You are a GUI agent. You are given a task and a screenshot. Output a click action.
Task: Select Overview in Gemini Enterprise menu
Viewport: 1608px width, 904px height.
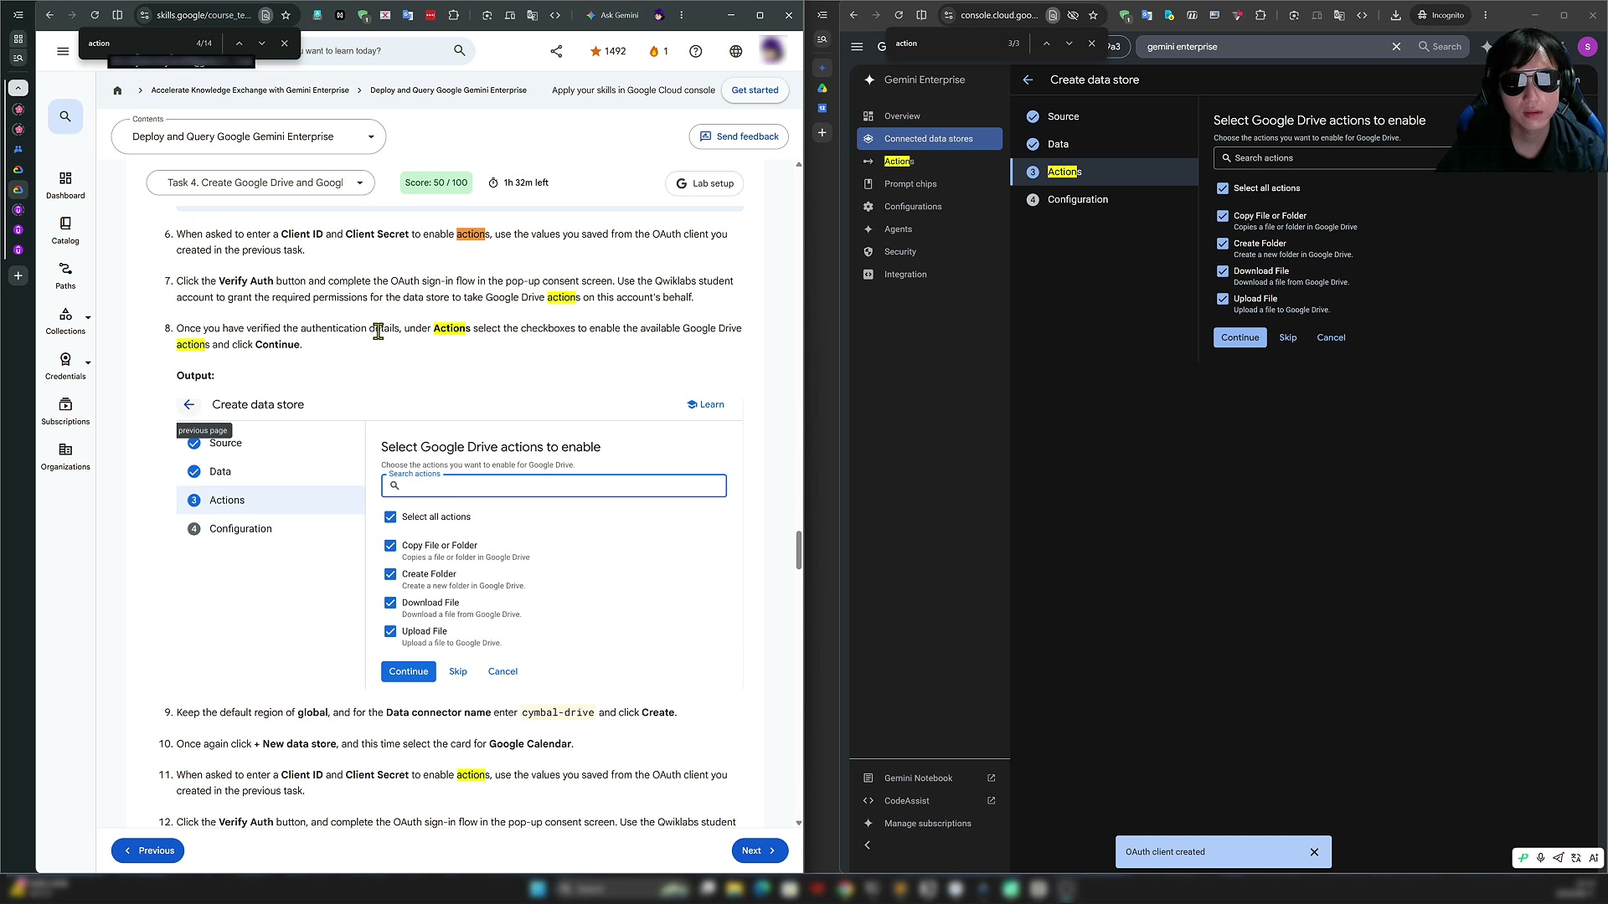click(x=930, y=116)
